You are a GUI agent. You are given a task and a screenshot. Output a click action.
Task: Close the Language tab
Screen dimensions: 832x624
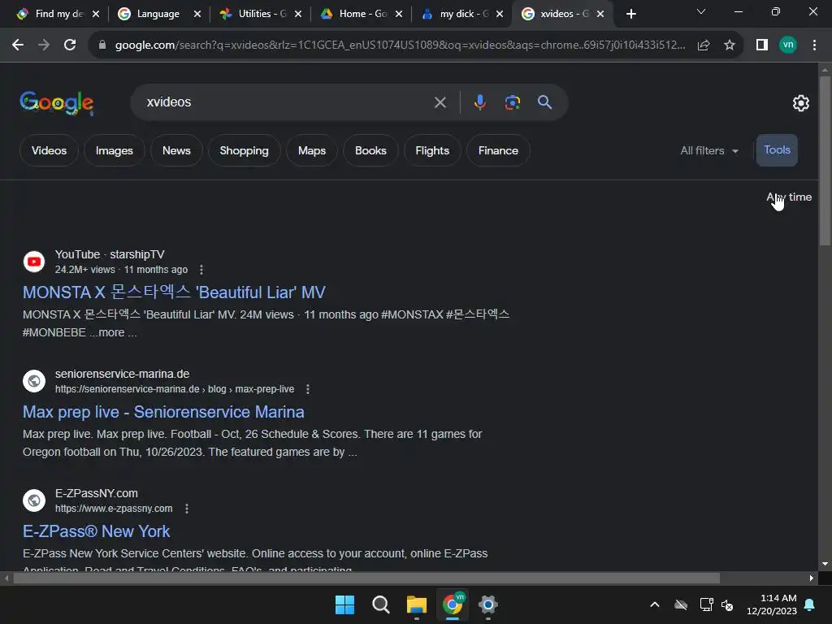pos(197,15)
